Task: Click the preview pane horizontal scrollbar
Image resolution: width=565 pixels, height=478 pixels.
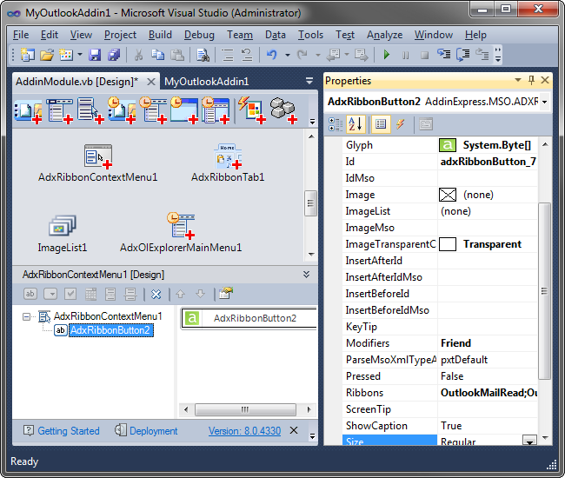Action: coord(245,409)
